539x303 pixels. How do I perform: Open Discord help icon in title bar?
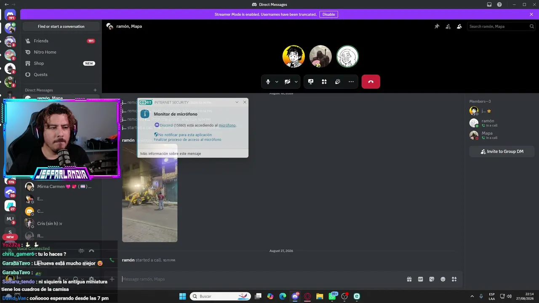click(x=499, y=5)
